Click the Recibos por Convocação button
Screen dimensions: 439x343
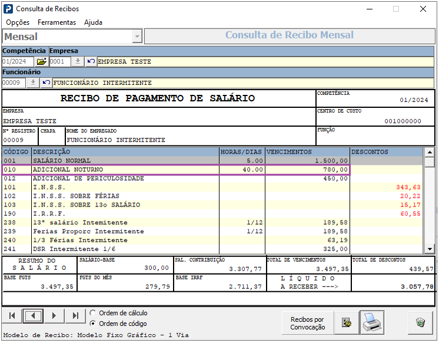pos(308,323)
